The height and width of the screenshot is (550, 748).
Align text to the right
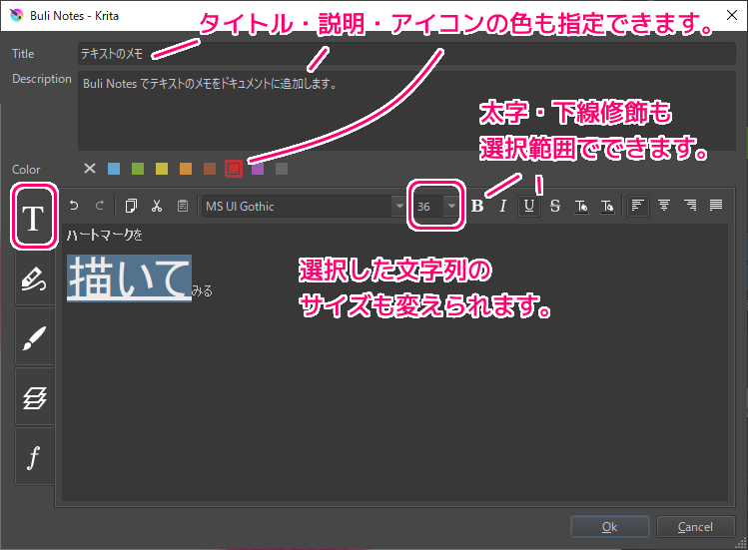[x=690, y=206]
